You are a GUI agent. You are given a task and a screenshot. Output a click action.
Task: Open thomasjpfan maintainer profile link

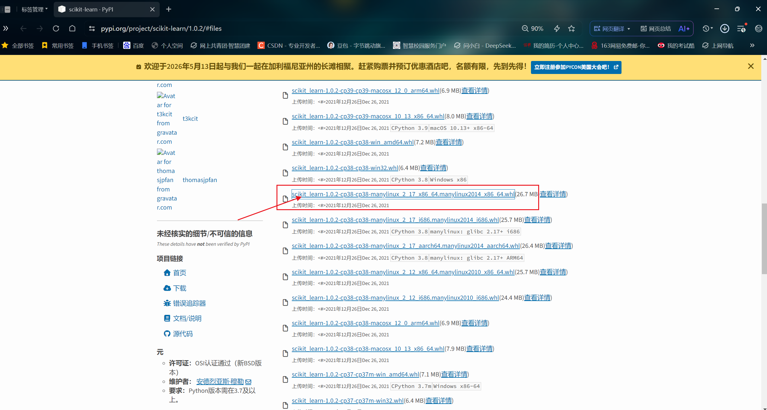click(200, 180)
